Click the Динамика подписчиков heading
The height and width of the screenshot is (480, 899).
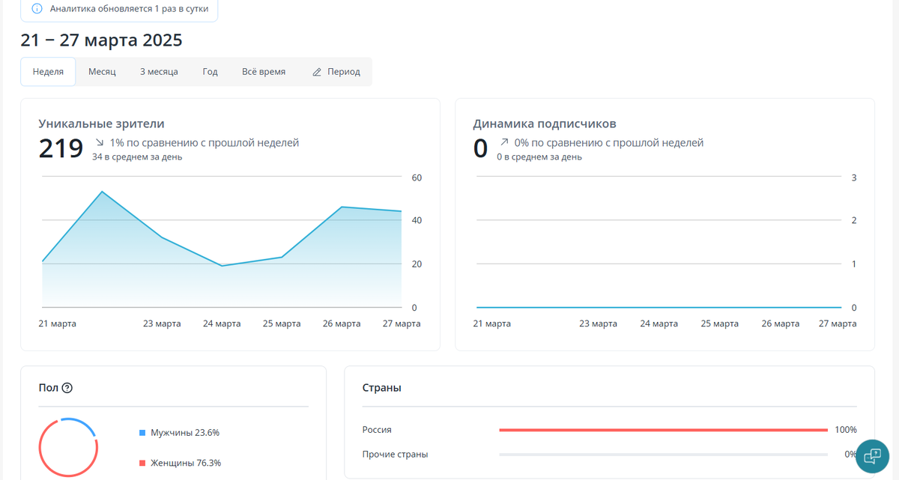[x=545, y=124]
